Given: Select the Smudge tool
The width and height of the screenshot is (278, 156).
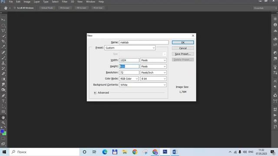Looking at the screenshot, I should coord(3,84).
